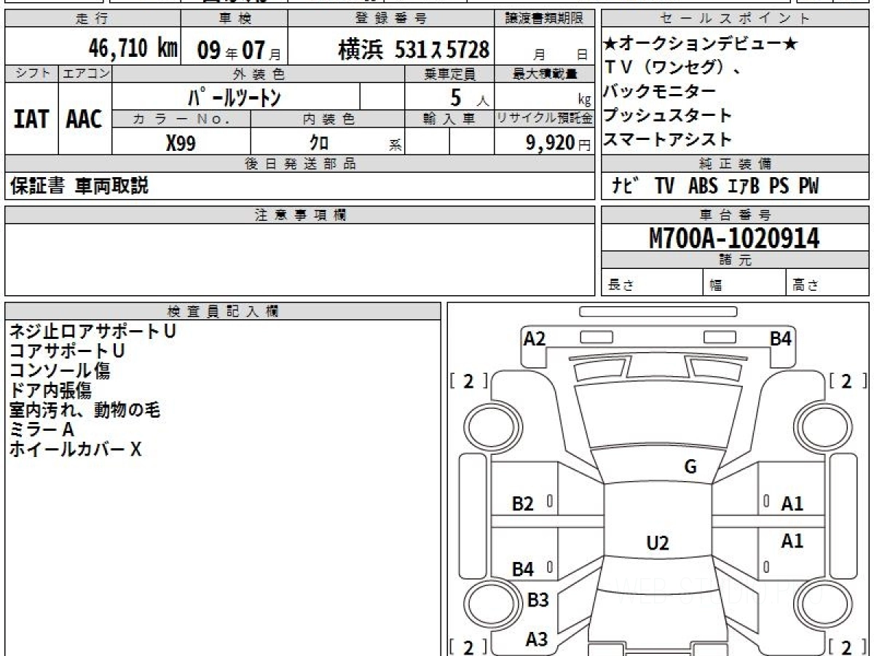Screen dimensions: 874x656
Task: Select the 車台番号 header
Action: pos(735,215)
